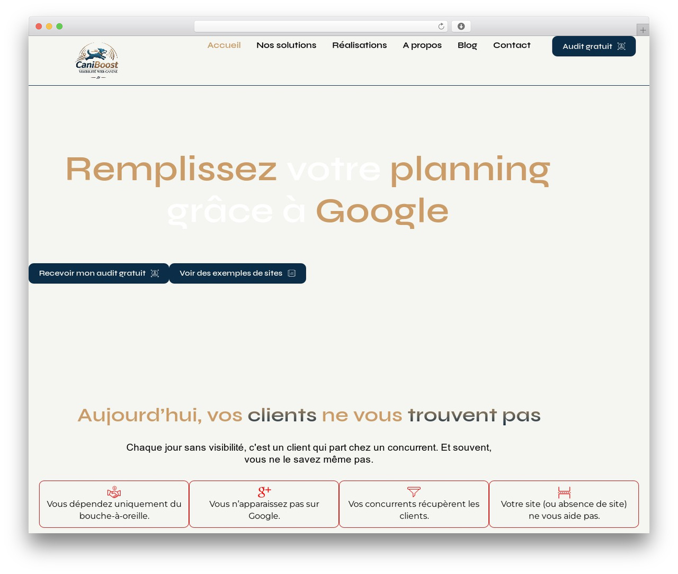Viewport: 678px width, 574px height.
Task: Open the browser downloads icon
Action: point(461,26)
